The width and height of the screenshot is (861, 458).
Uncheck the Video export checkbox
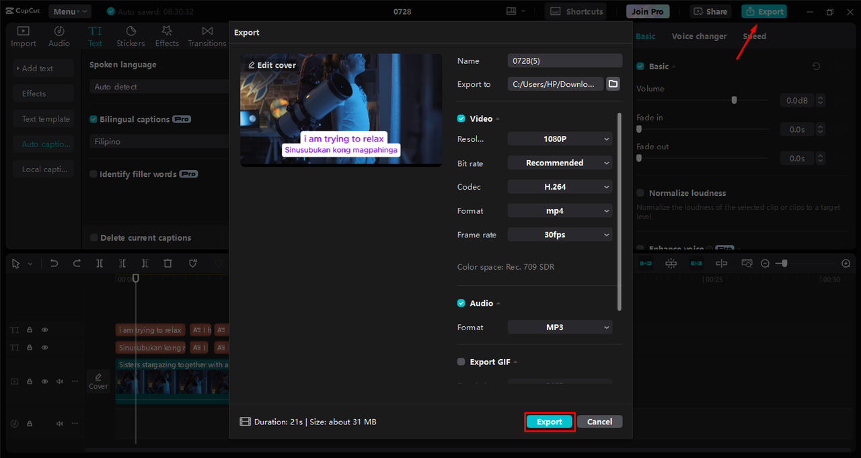(x=461, y=118)
